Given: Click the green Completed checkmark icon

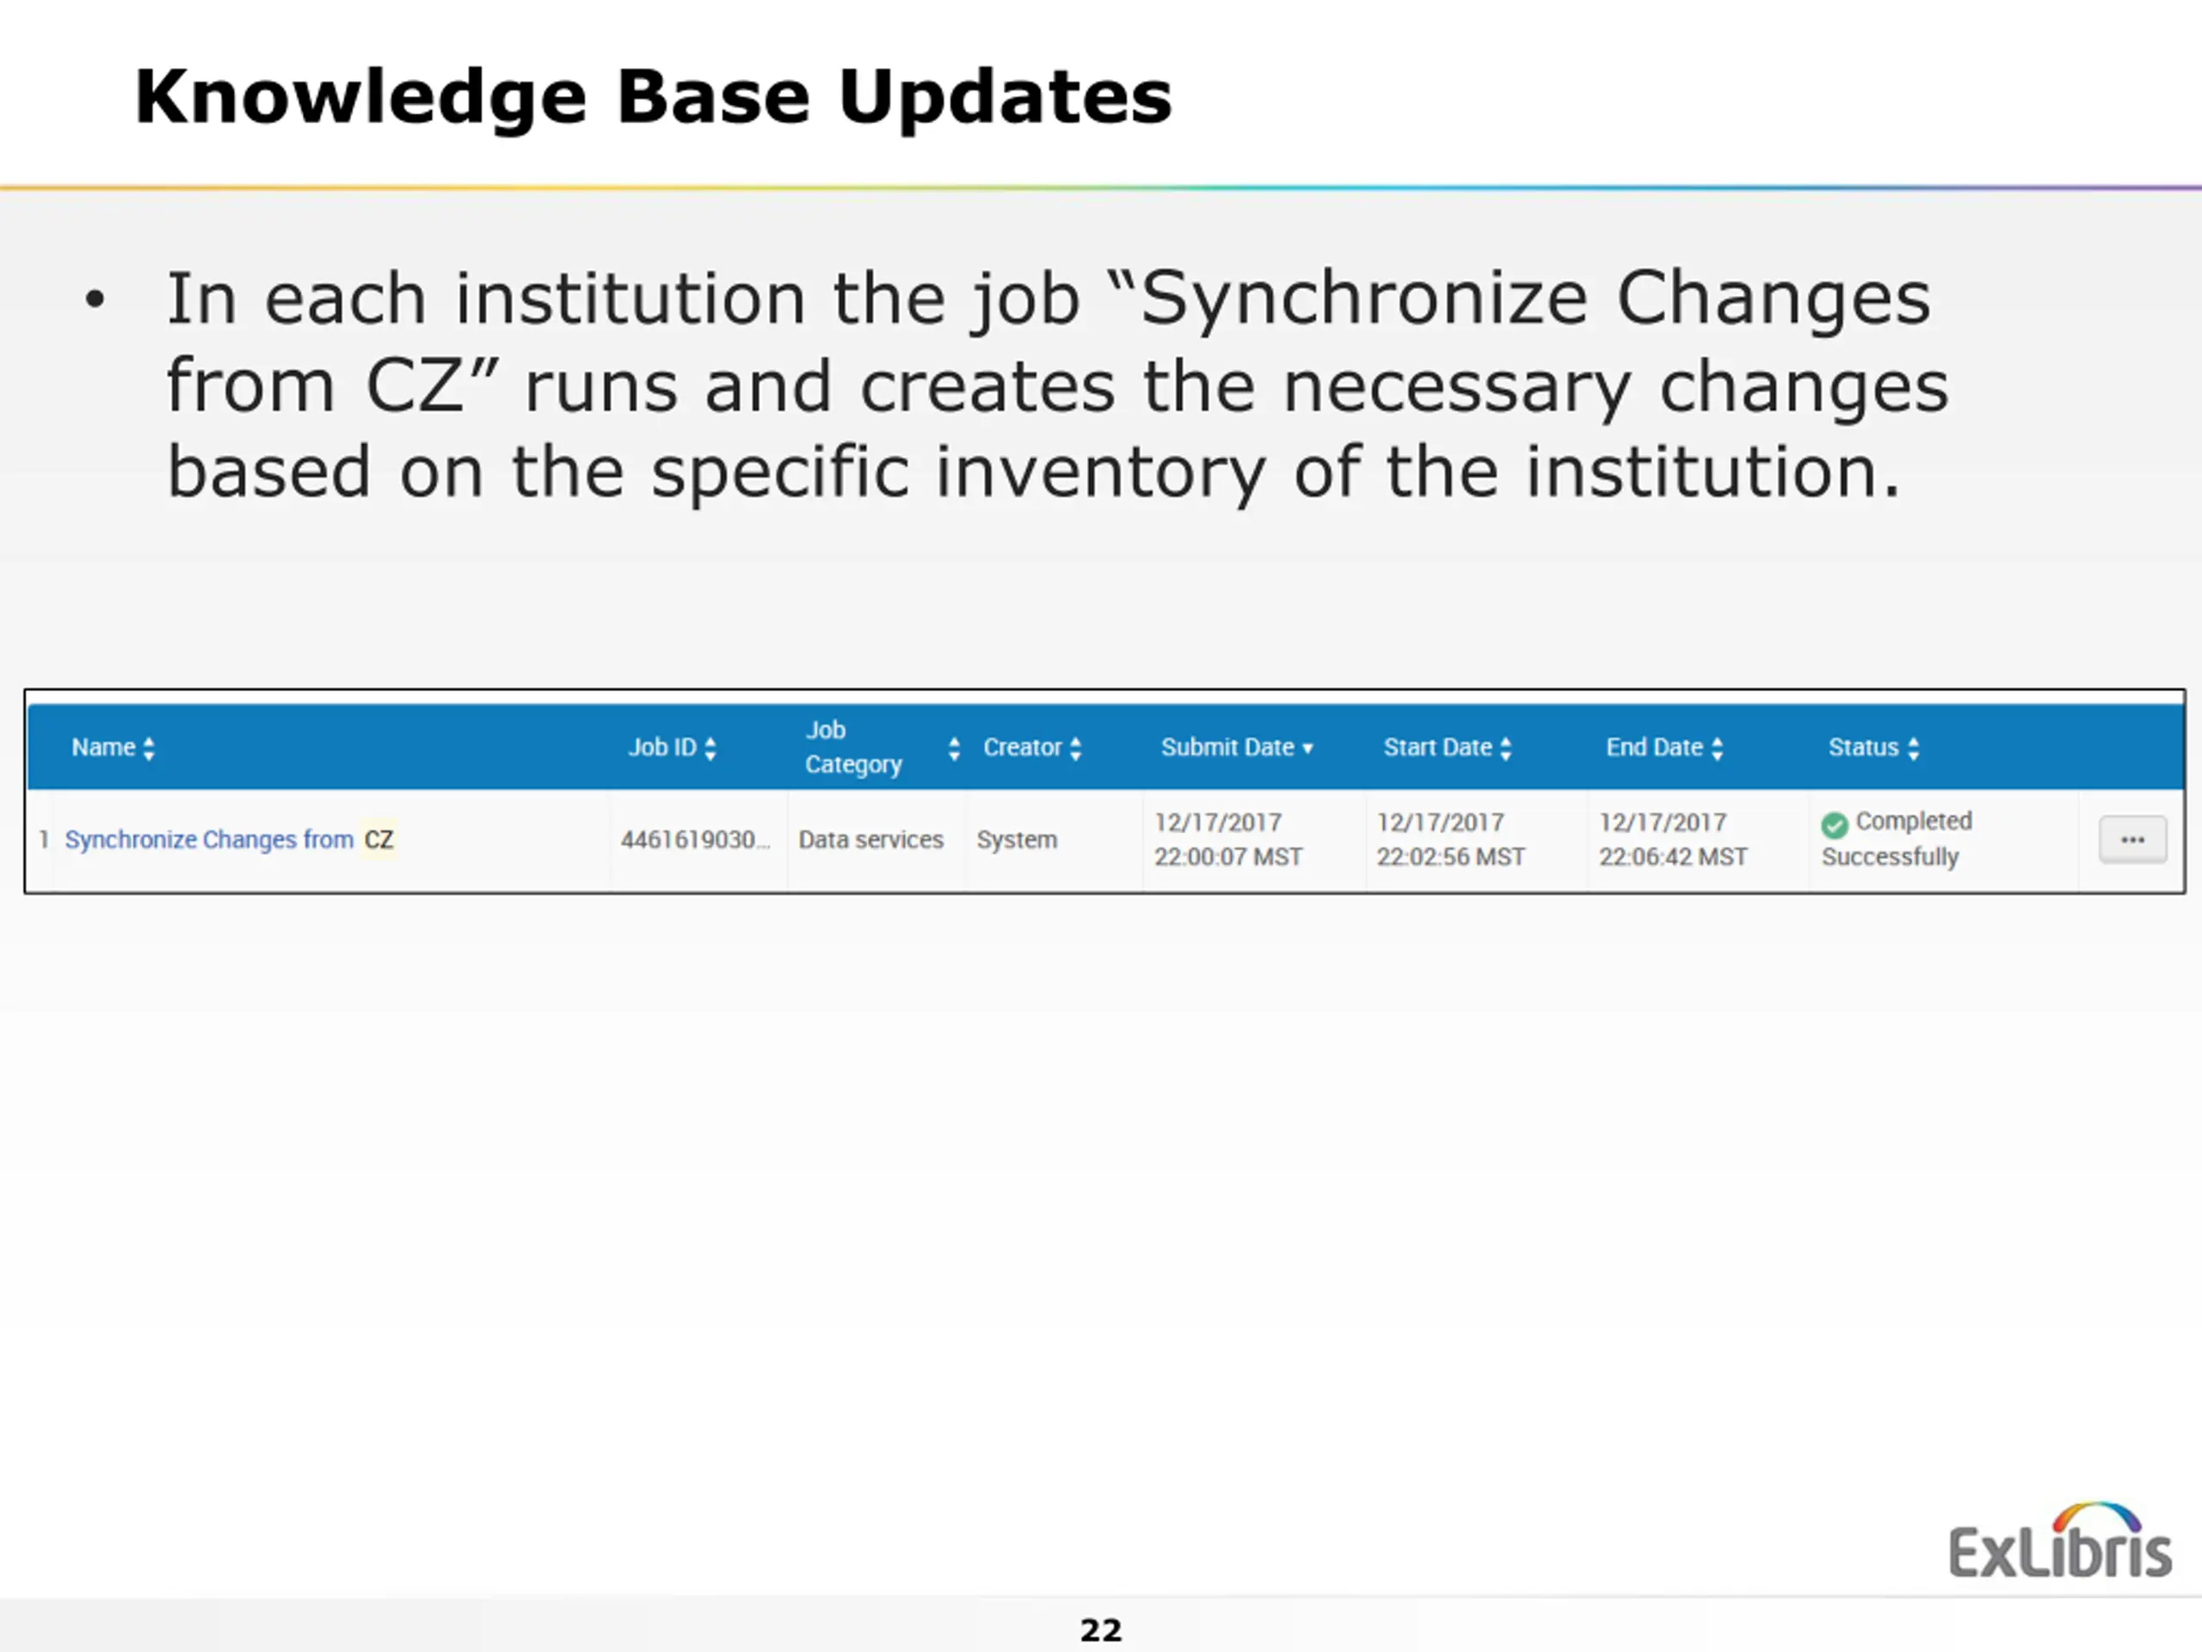Looking at the screenshot, I should 1835,824.
